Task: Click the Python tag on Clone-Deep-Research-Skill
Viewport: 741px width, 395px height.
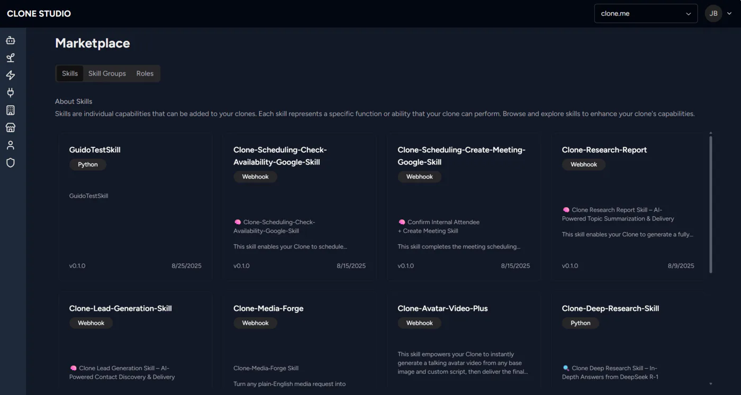Action: pos(581,323)
